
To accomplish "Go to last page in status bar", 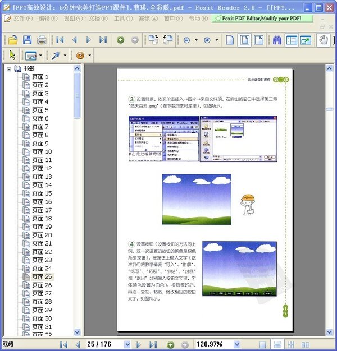I will (153, 344).
